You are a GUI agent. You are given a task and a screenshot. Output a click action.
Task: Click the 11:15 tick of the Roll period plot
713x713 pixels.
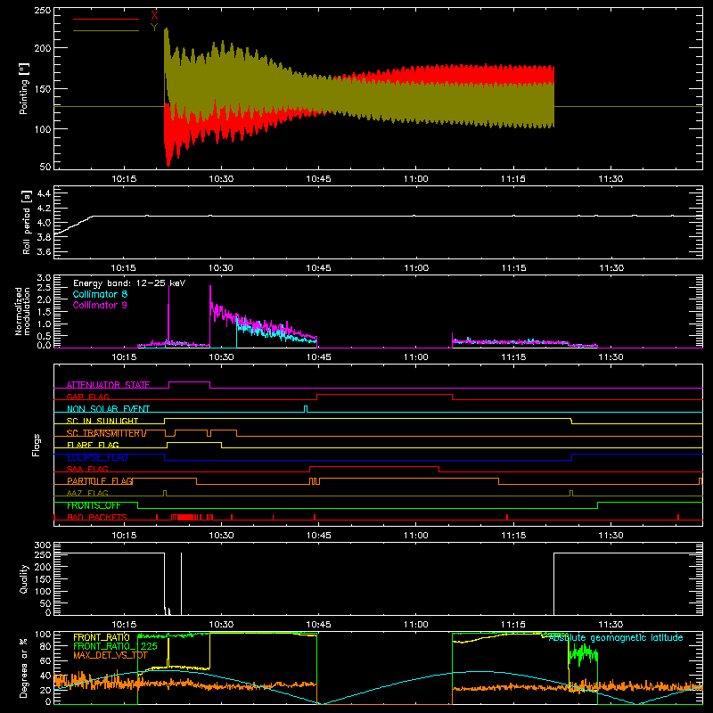pos(514,268)
